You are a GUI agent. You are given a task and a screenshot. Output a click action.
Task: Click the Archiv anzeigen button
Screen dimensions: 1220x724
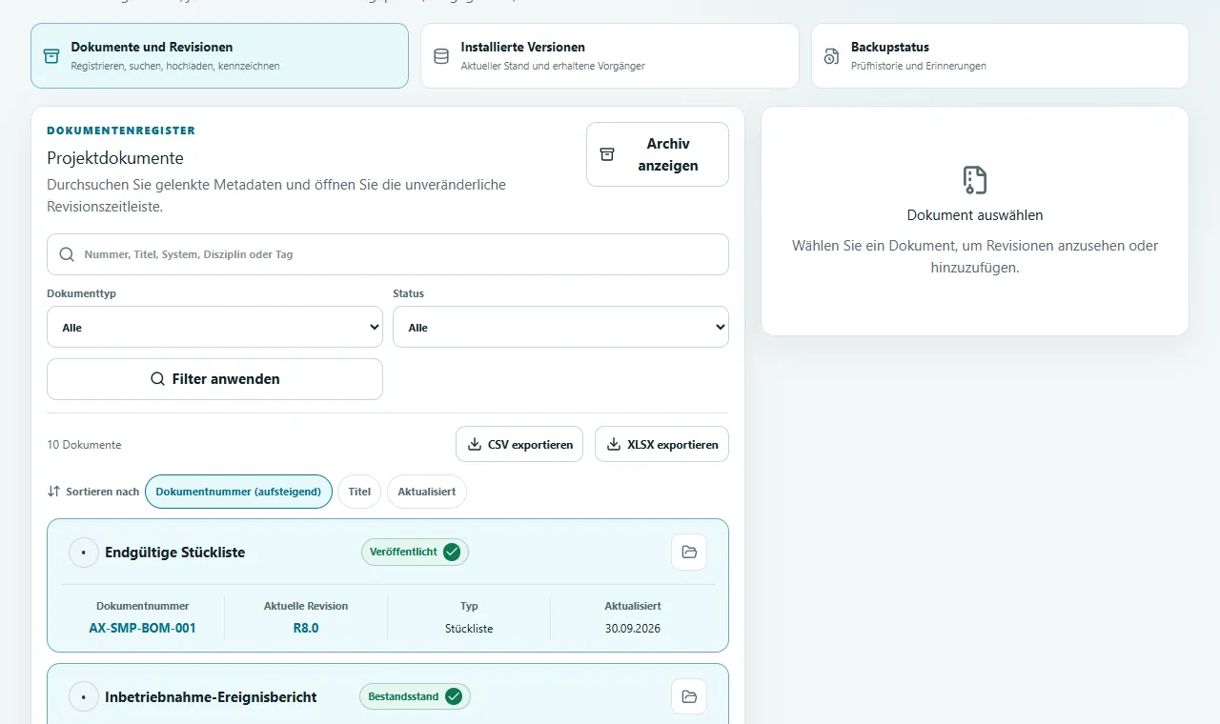pyautogui.click(x=658, y=154)
